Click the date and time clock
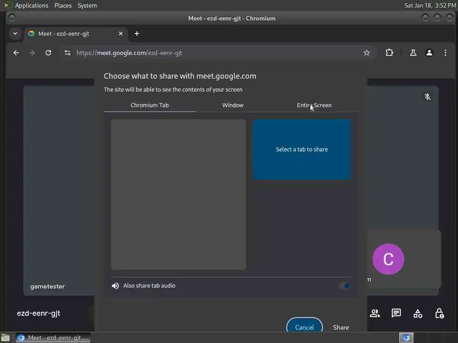The width and height of the screenshot is (458, 343). (430, 5)
